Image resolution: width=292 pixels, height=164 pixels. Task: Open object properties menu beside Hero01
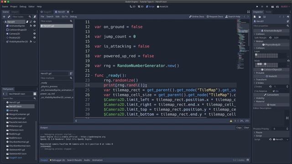pyautogui.click(x=288, y=21)
